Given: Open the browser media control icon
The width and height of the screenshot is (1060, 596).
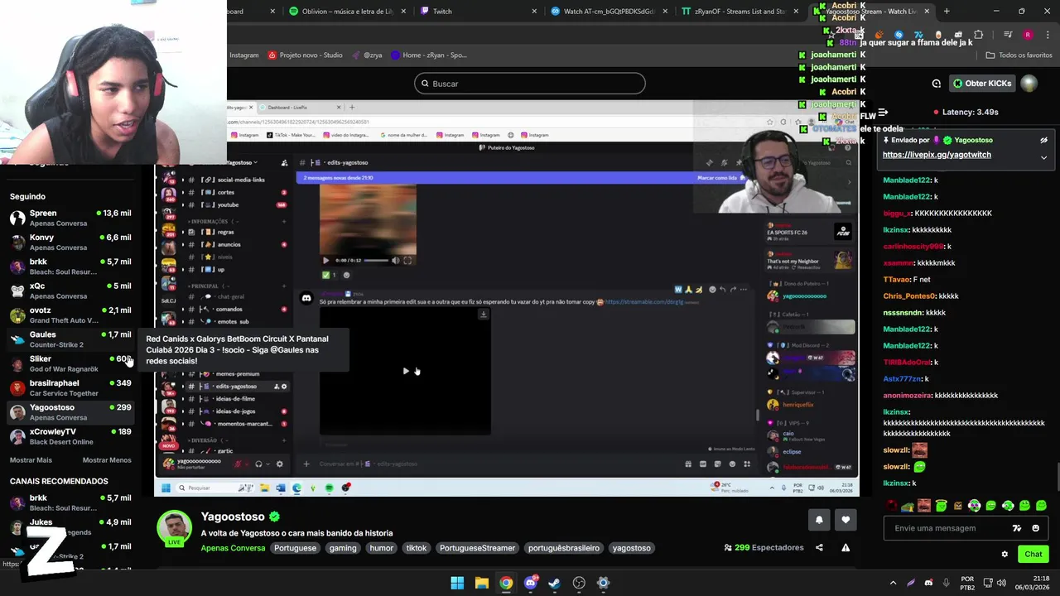Looking at the screenshot, I should click(x=1008, y=35).
